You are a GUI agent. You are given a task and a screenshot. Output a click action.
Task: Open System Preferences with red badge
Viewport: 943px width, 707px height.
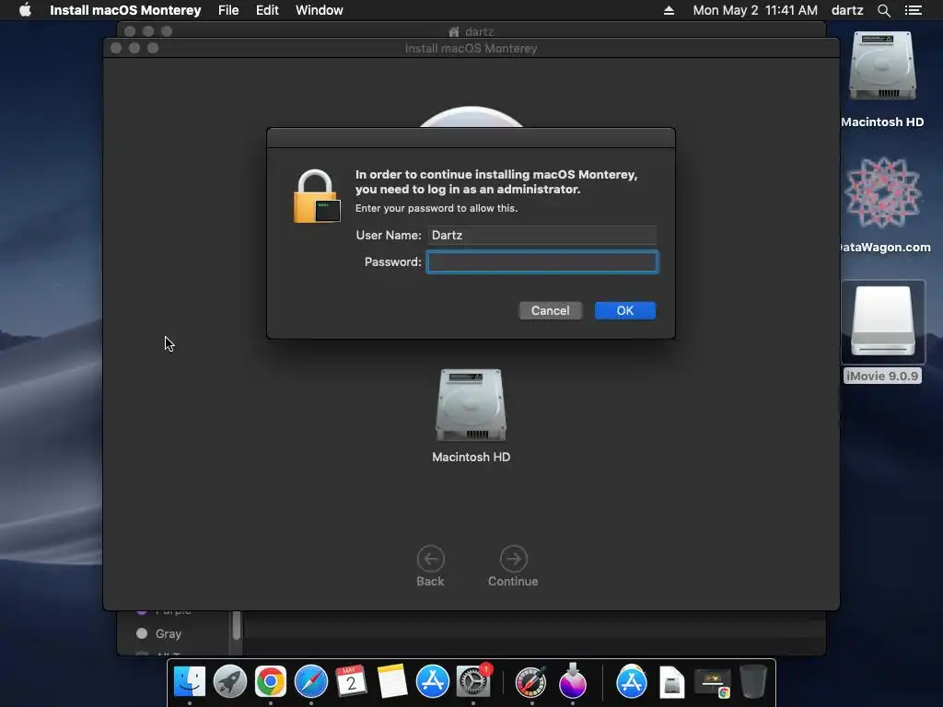point(474,682)
